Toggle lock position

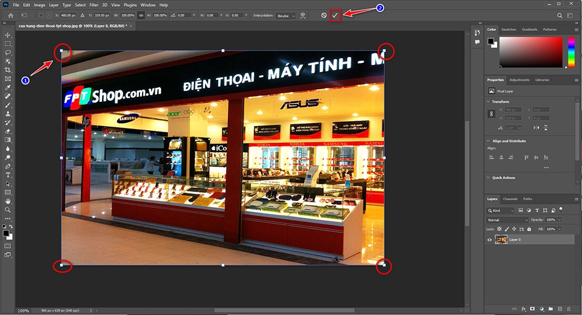(x=514, y=229)
